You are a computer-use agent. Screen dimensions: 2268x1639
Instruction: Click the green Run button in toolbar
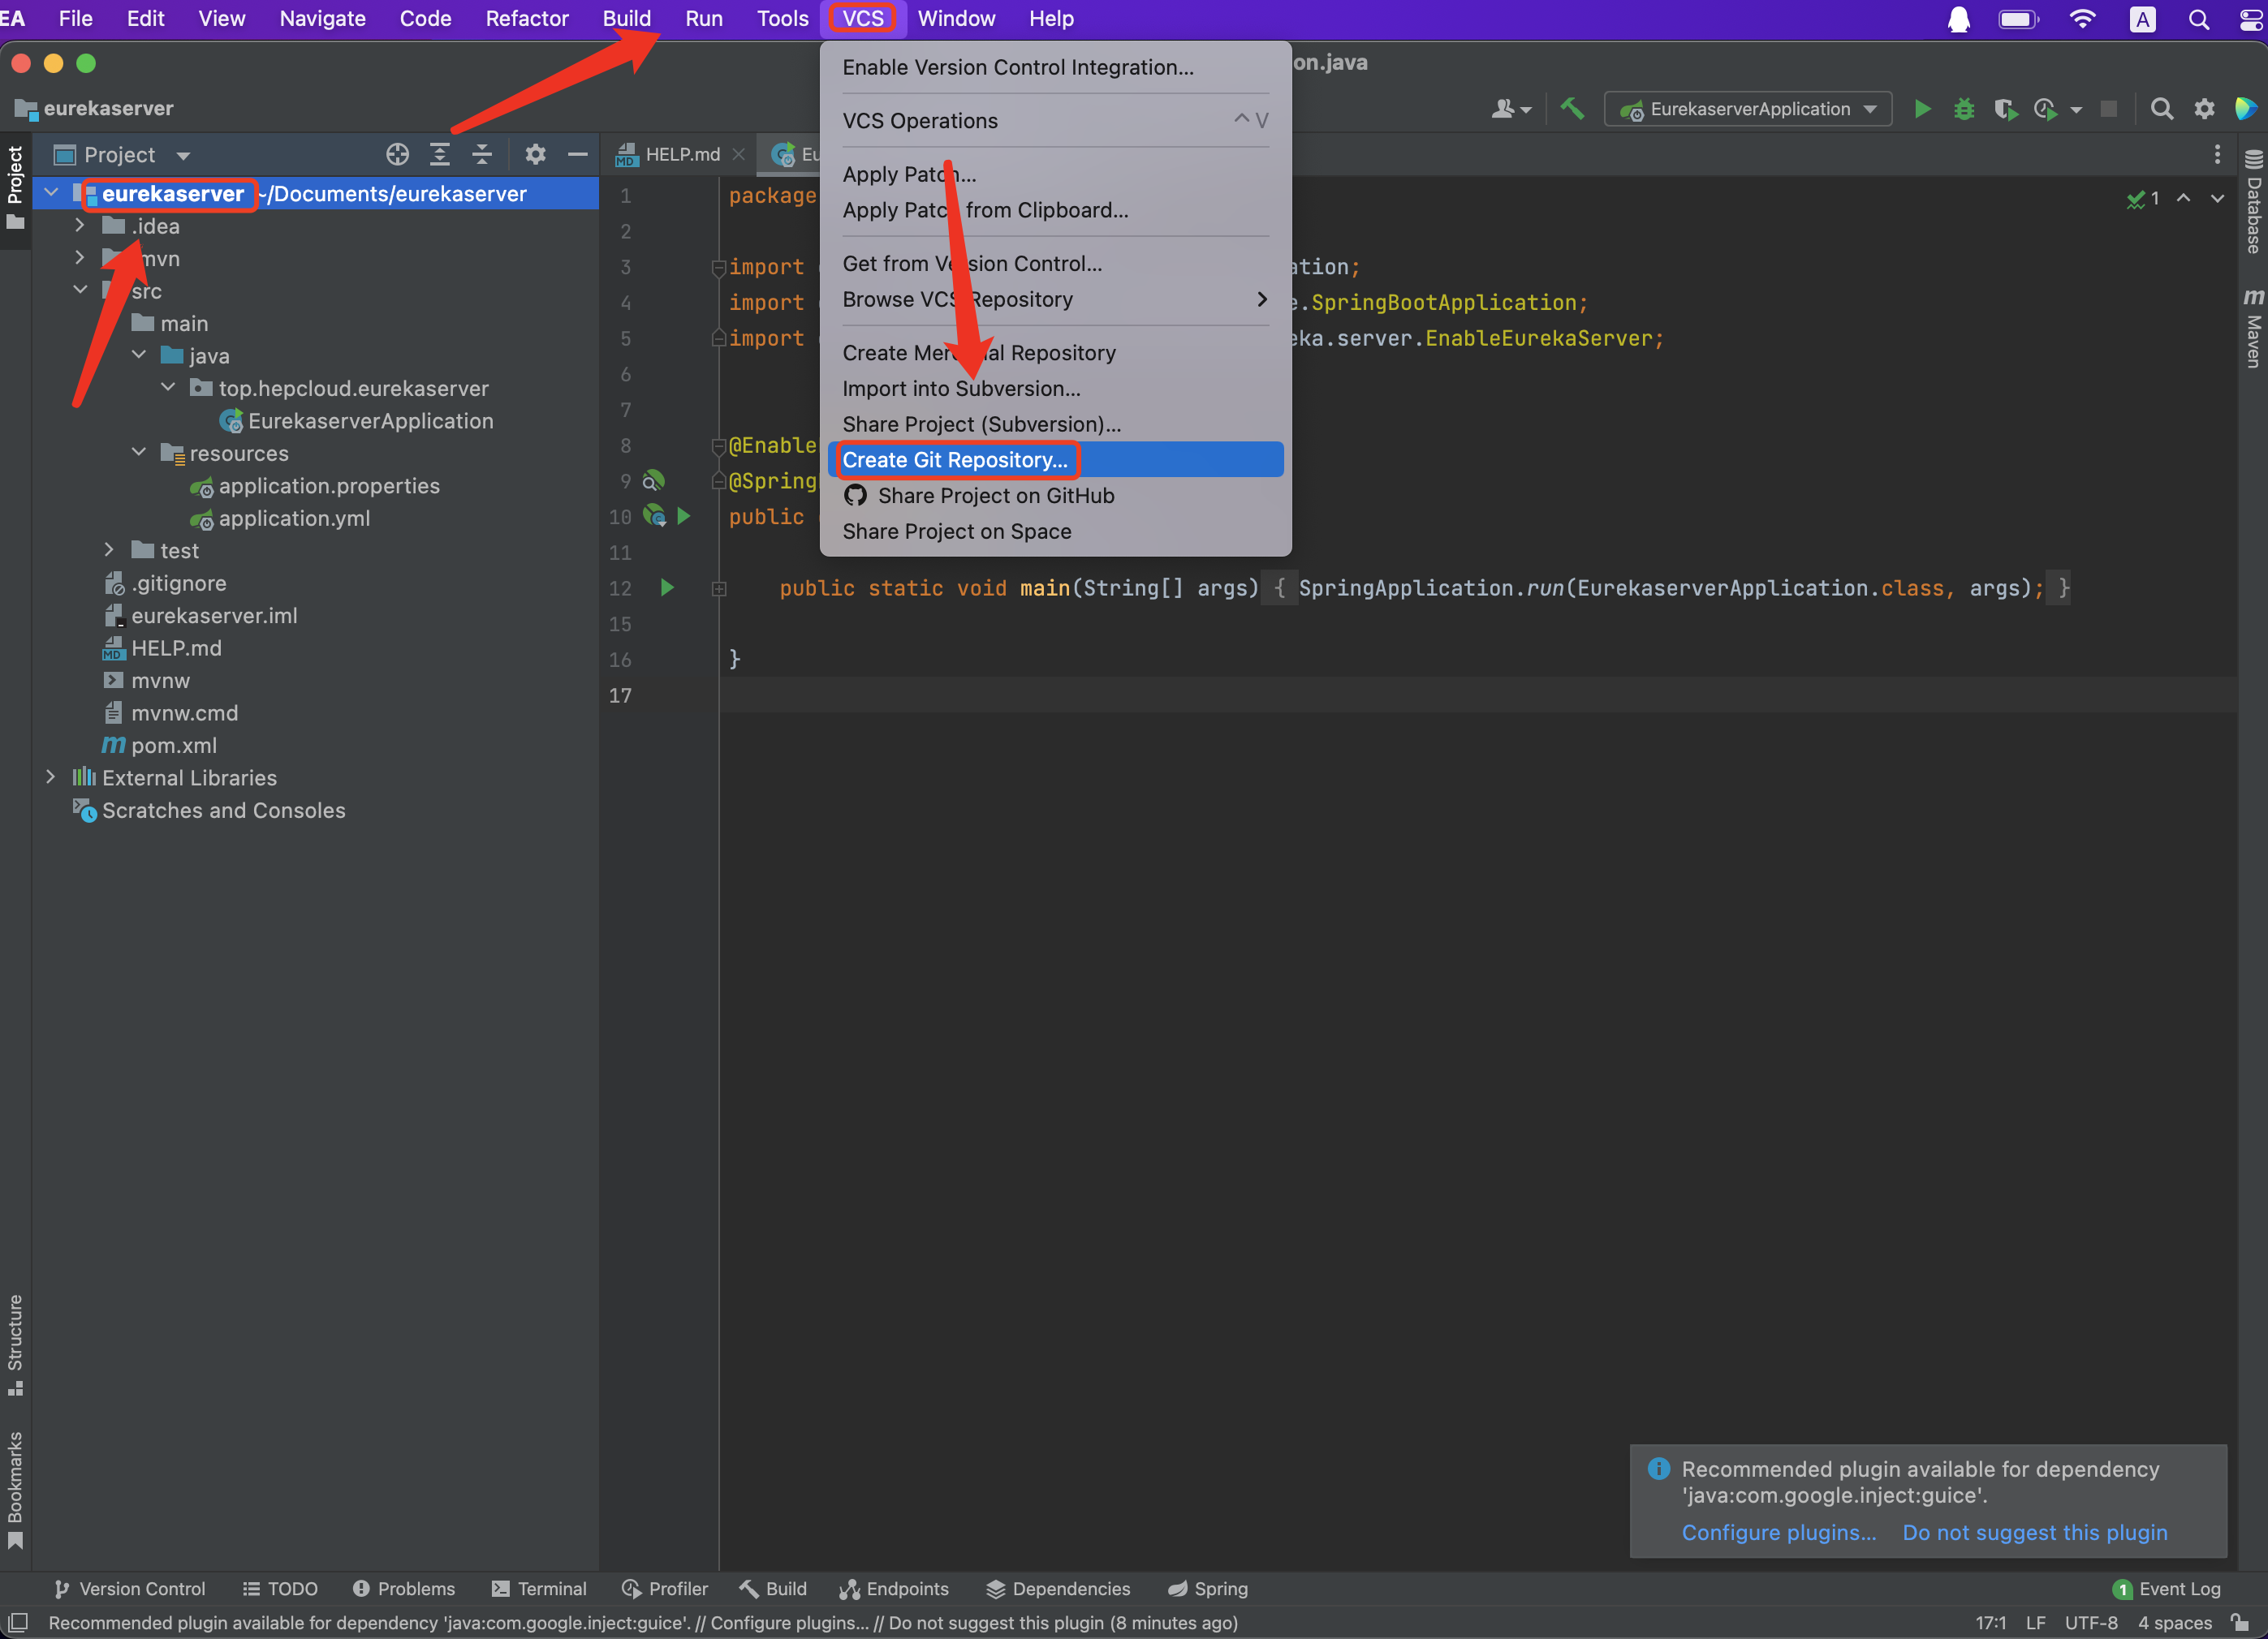1921,109
